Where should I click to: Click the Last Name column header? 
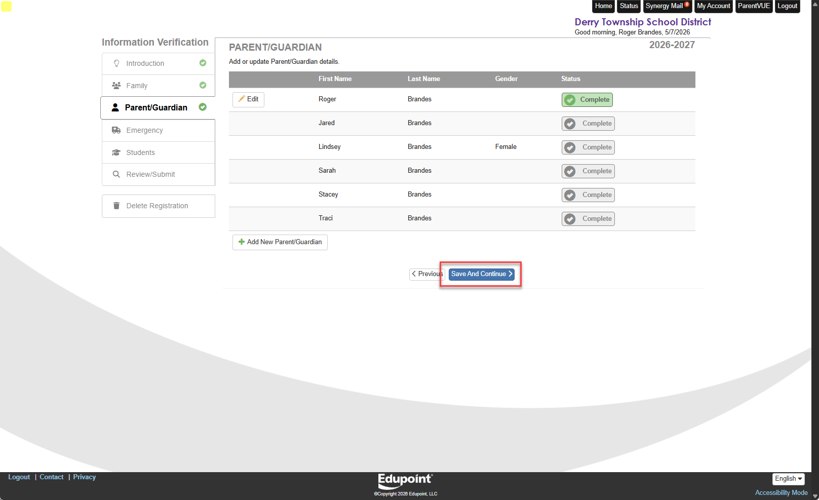424,79
